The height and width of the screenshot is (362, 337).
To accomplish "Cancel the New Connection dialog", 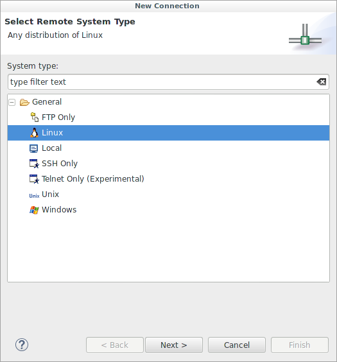I will (x=237, y=345).
